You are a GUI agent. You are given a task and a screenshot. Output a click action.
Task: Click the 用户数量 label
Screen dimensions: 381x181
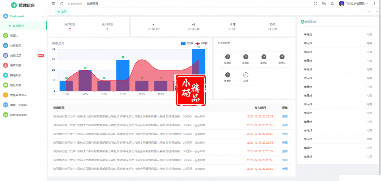(x=70, y=24)
